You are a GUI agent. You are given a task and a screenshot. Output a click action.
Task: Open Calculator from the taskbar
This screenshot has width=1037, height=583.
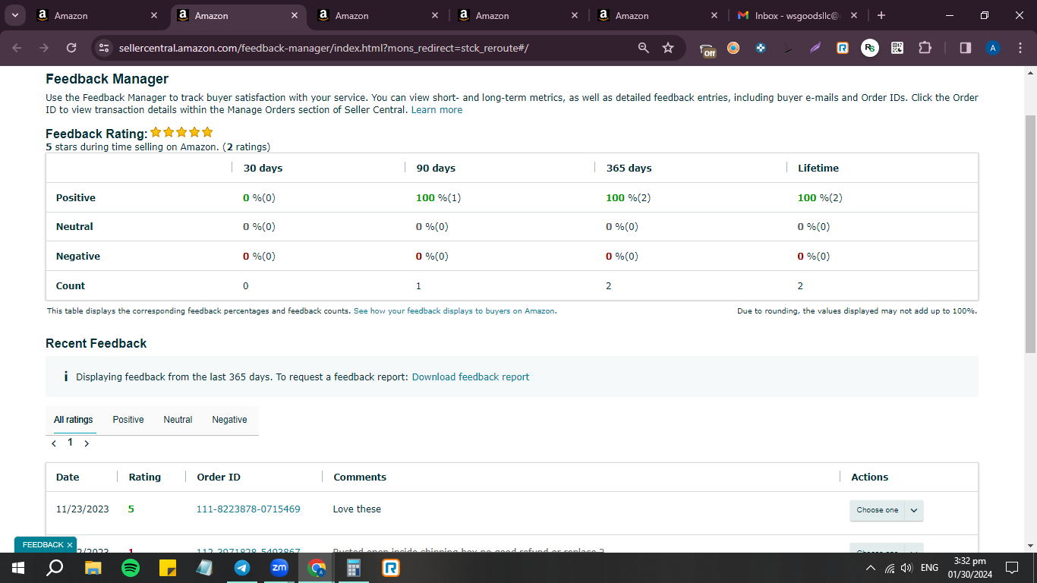354,567
